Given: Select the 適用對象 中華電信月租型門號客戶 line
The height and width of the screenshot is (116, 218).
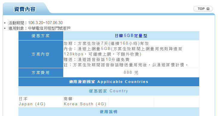Looking at the screenshot, I should [39, 28].
